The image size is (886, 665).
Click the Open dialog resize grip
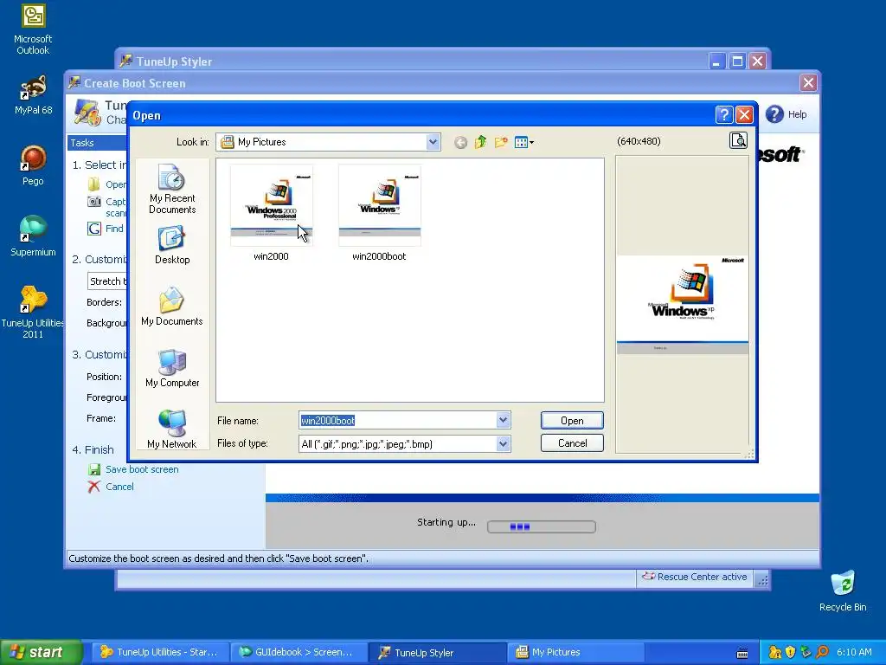pos(750,454)
